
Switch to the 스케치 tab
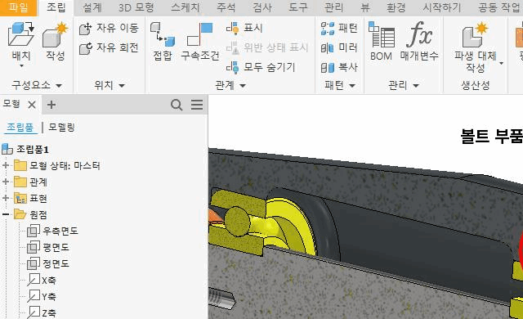(186, 7)
